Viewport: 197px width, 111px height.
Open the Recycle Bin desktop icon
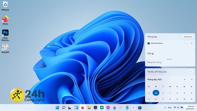(5, 6)
